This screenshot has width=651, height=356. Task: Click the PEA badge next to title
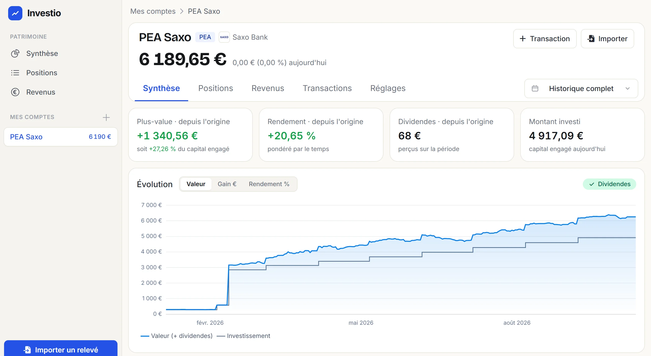pyautogui.click(x=205, y=37)
